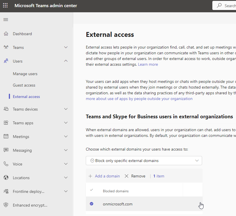Click Add a domain button
This screenshot has width=236, height=216.
[x=104, y=176]
